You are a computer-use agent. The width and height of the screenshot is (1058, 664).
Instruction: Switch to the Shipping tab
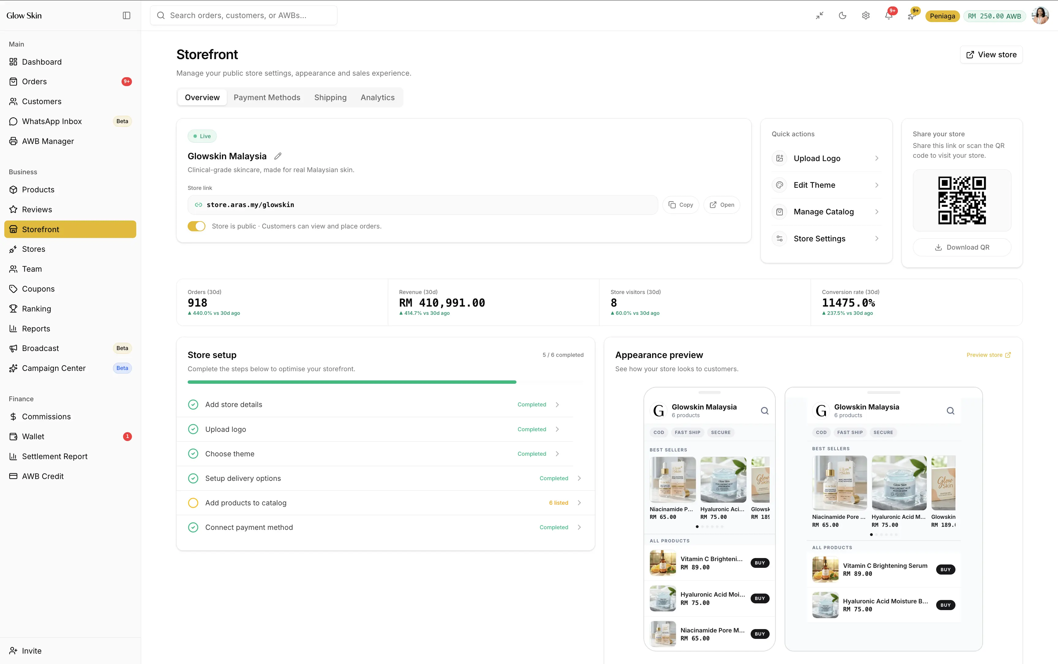pos(330,97)
